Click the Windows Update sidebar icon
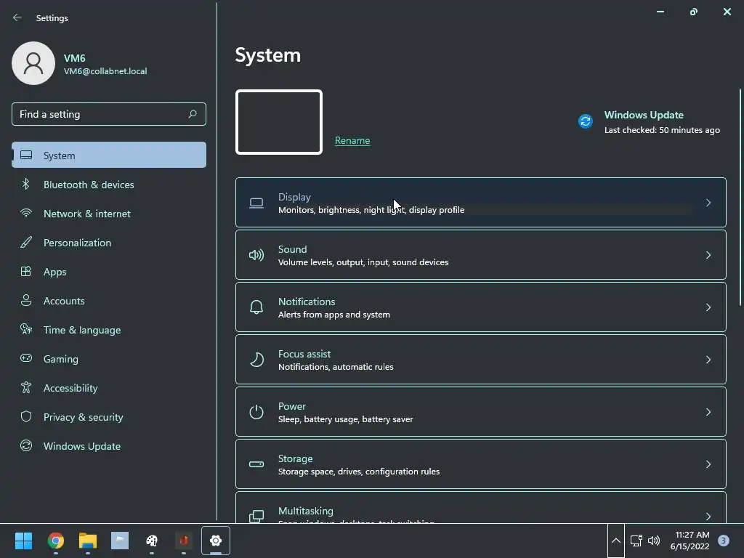The image size is (744, 558). pos(26,445)
